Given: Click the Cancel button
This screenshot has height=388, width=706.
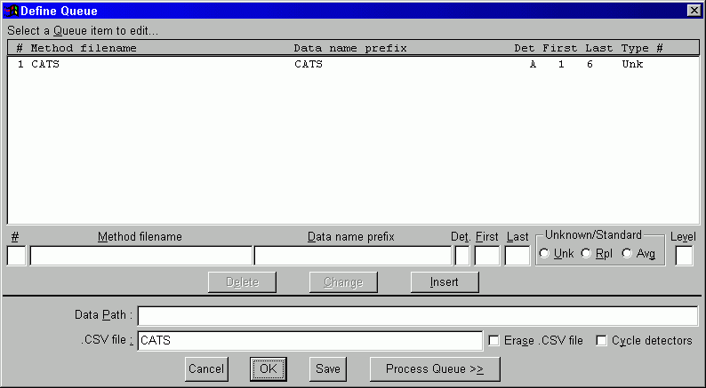Looking at the screenshot, I should pyautogui.click(x=206, y=368).
